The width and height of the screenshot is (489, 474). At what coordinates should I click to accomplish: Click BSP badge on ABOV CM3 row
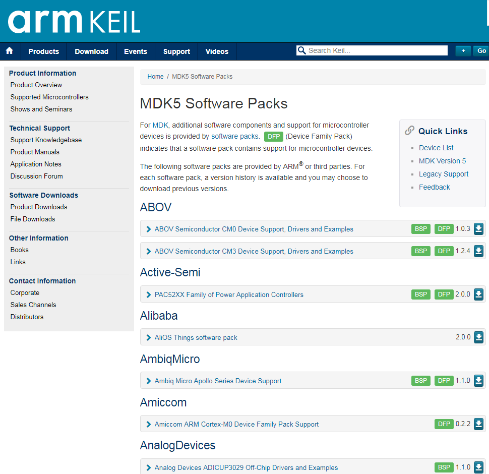click(421, 251)
